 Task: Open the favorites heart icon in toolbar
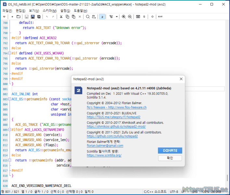(x=4, y=17)
